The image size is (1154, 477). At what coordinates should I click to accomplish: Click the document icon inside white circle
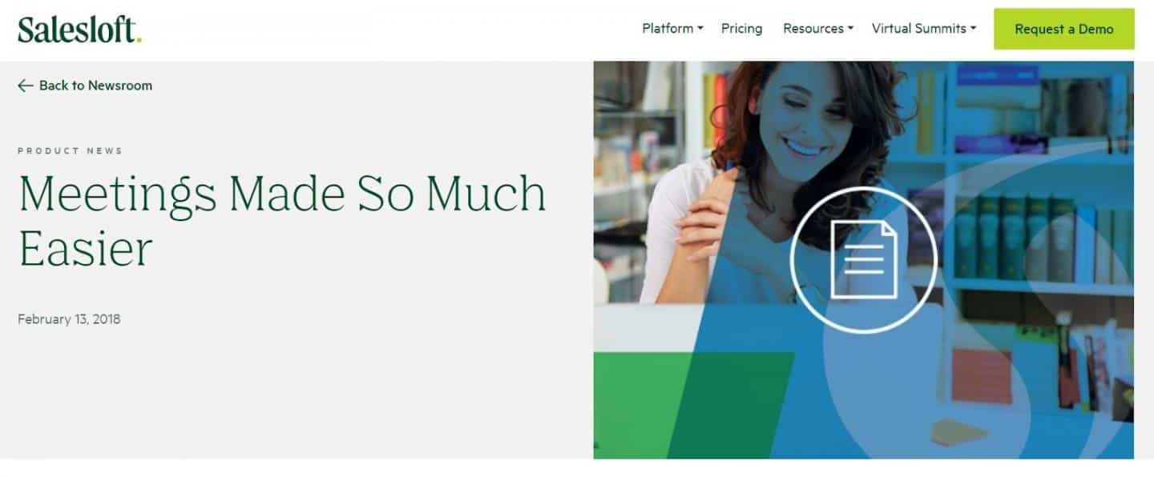(x=863, y=260)
